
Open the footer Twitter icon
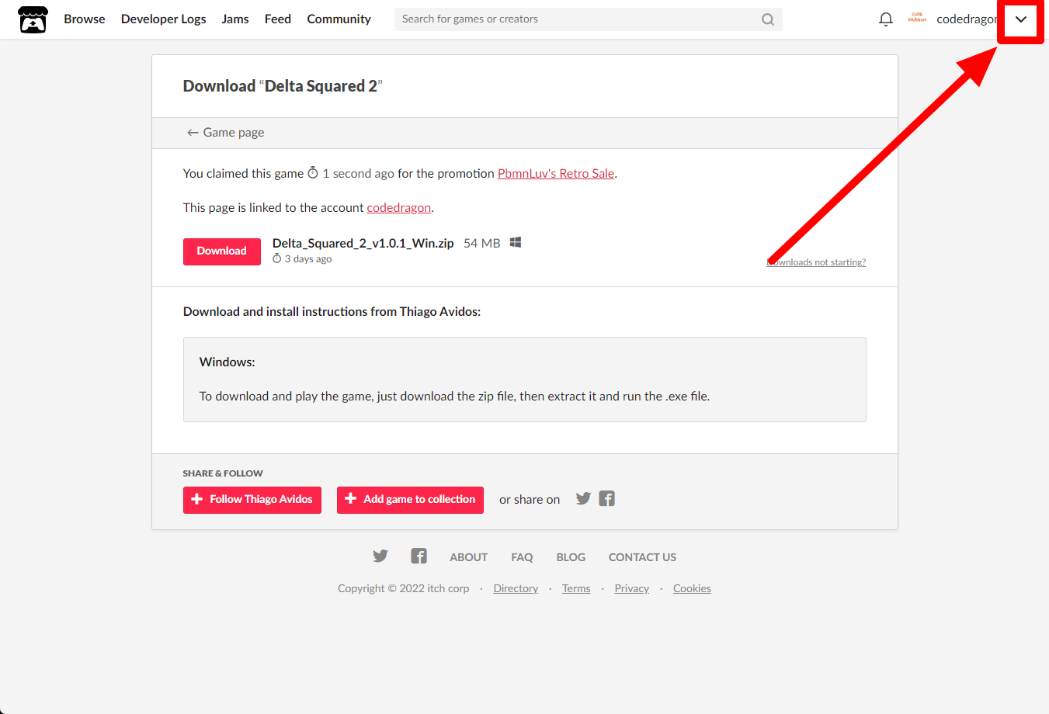[380, 556]
